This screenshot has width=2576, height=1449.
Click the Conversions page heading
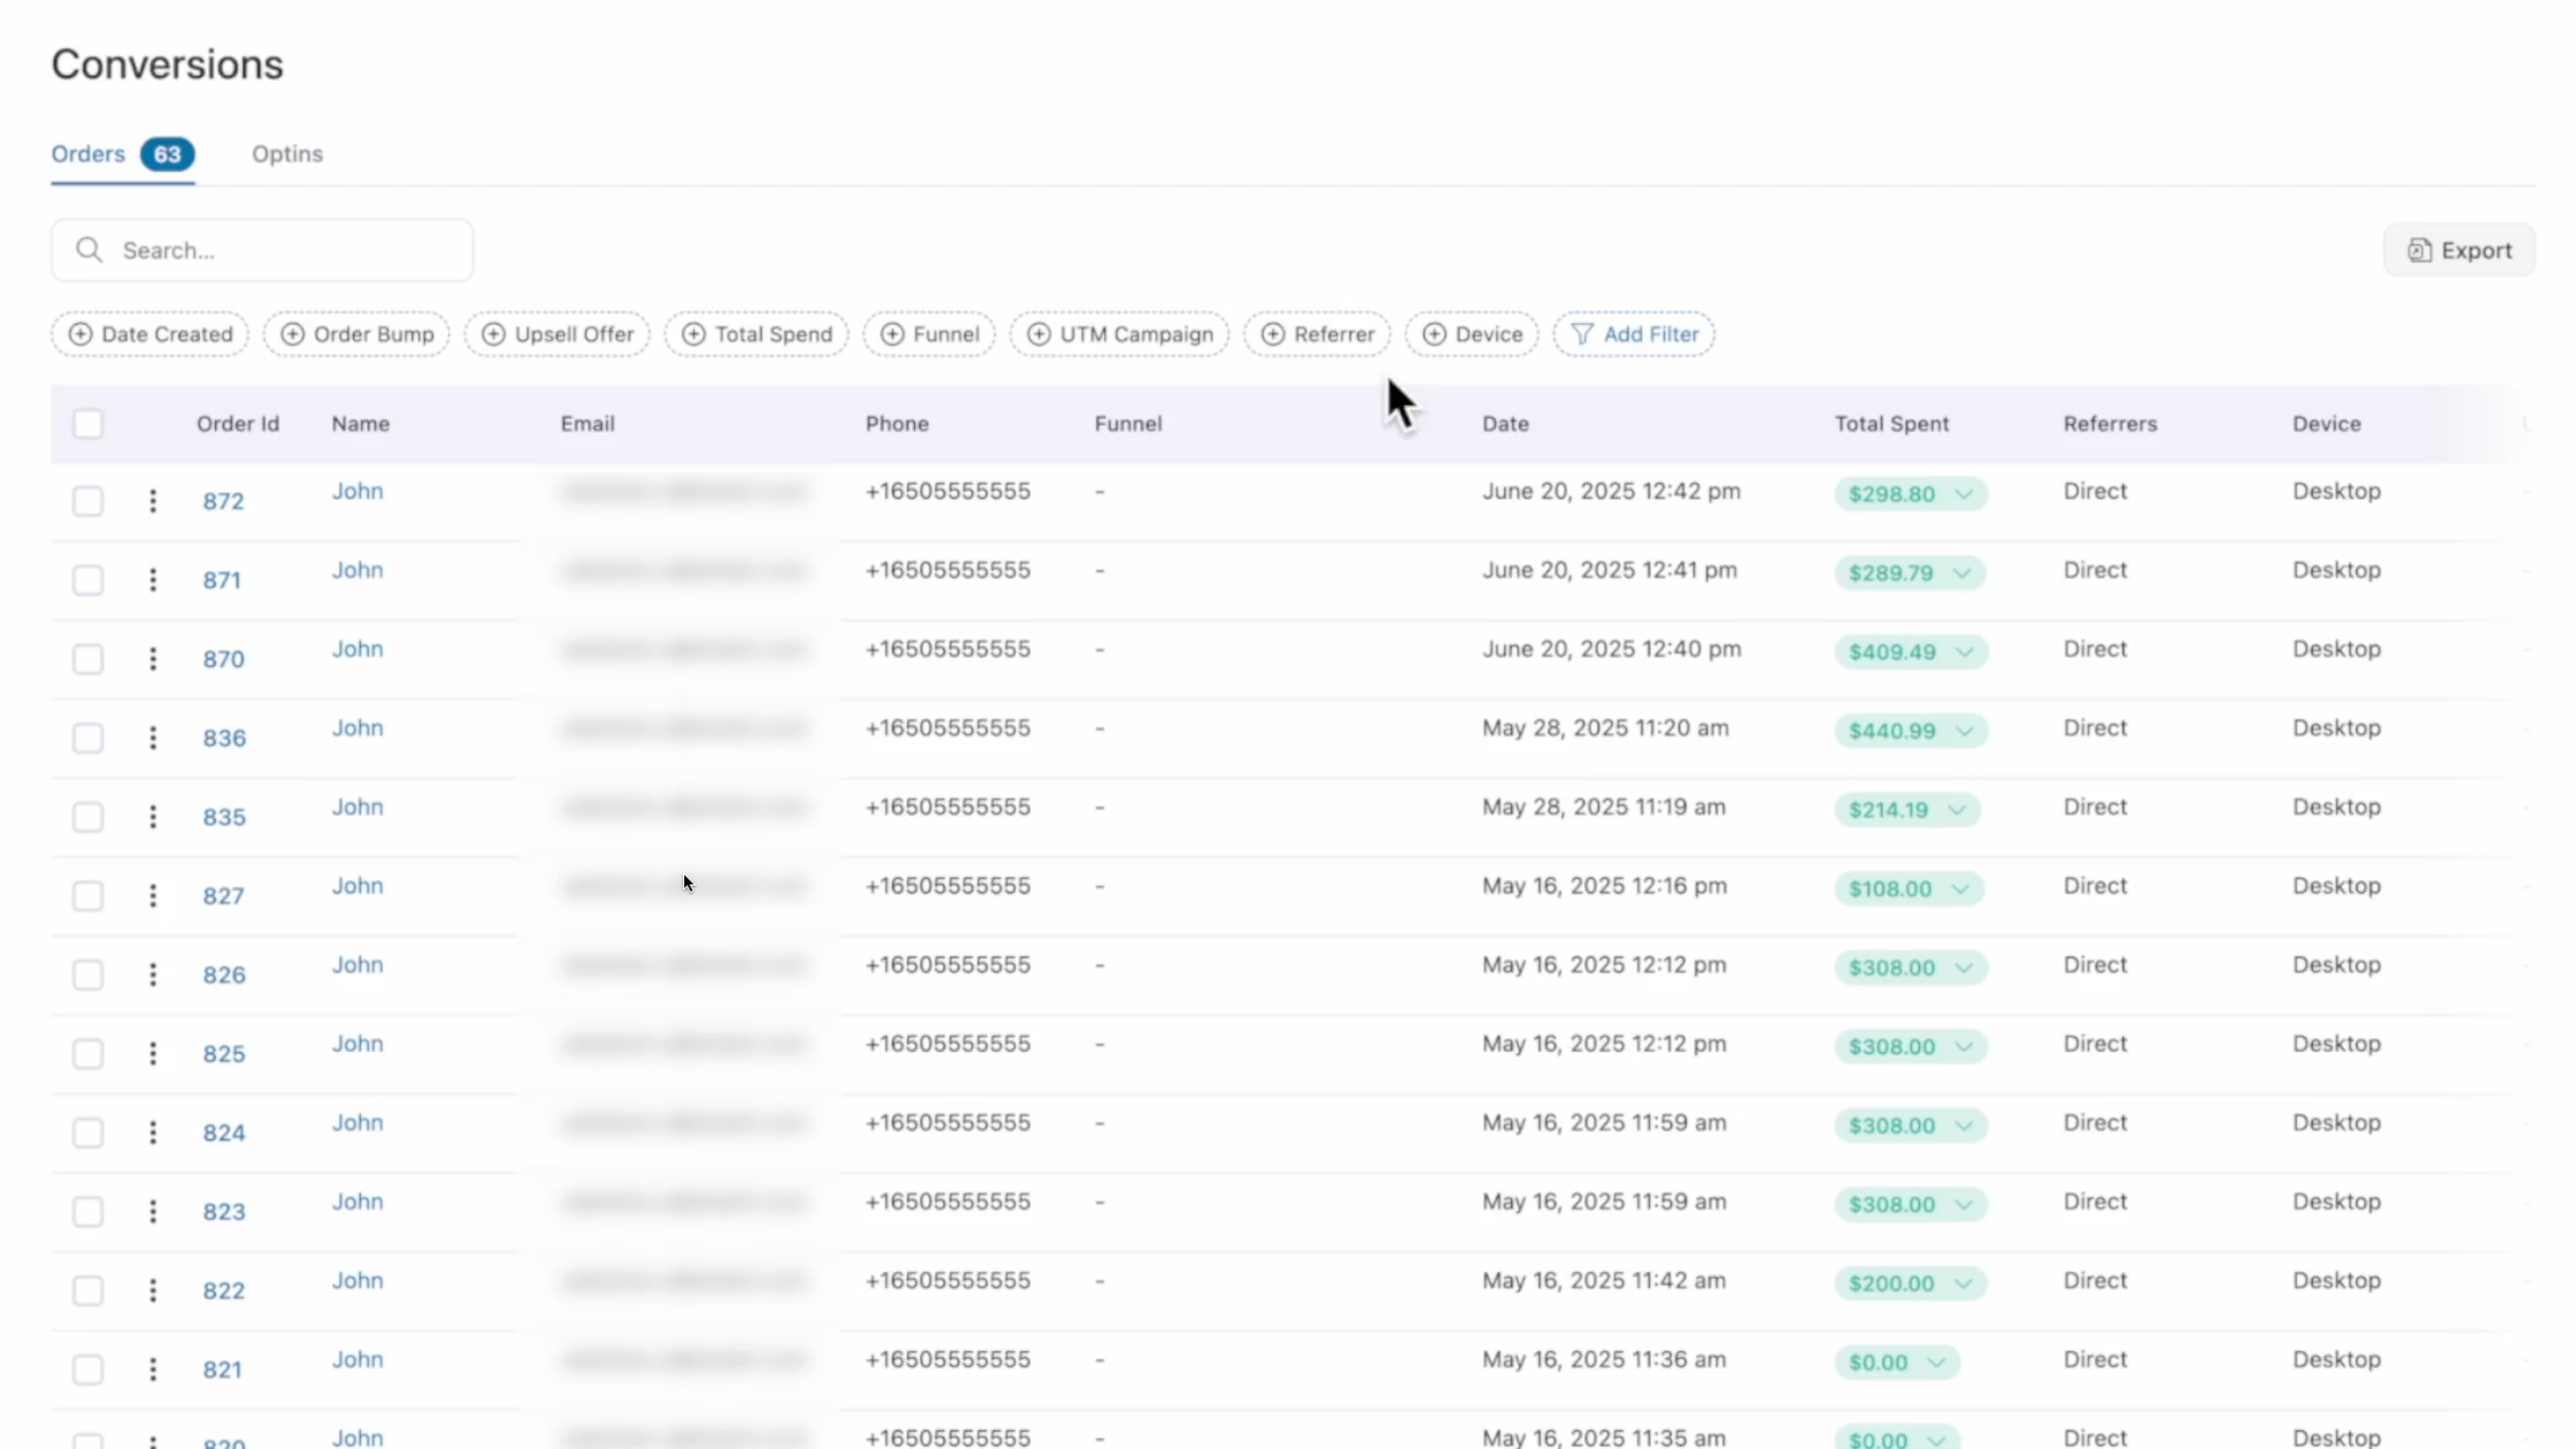[167, 65]
